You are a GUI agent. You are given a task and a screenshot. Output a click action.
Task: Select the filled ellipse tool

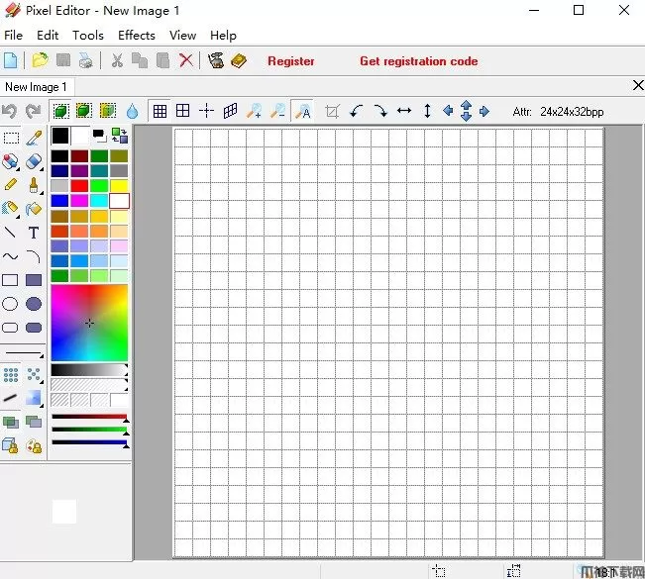(x=34, y=305)
